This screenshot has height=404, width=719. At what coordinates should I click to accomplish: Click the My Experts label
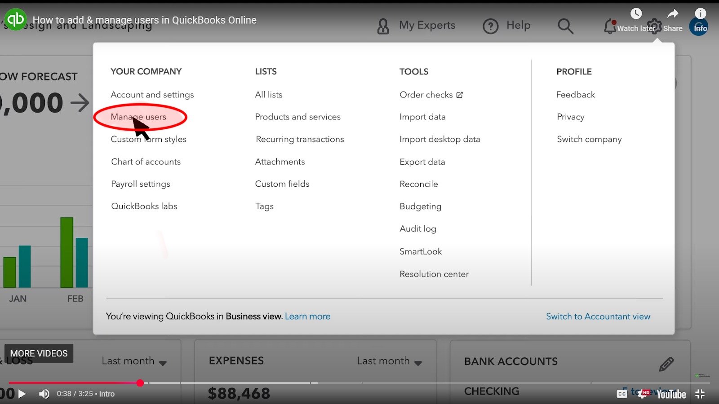pyautogui.click(x=427, y=26)
